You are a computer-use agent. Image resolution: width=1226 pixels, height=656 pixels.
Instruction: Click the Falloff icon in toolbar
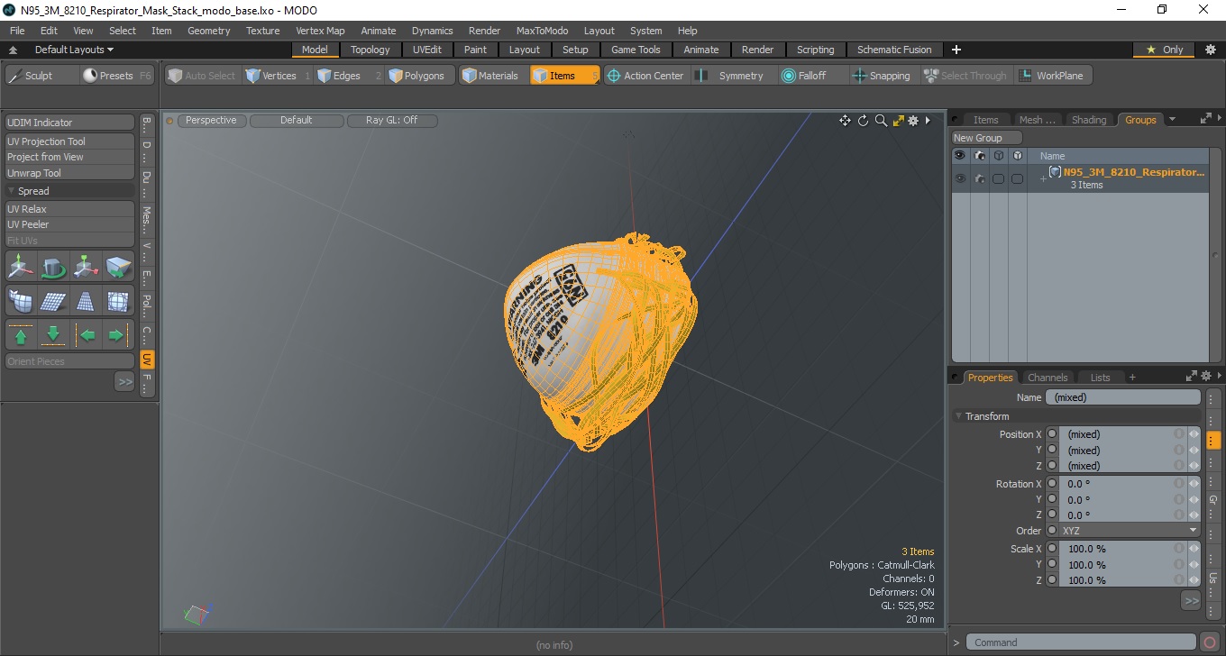(x=789, y=76)
